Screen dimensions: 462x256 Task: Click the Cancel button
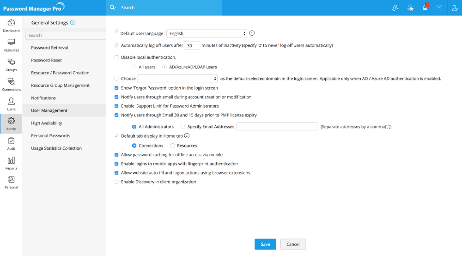[293, 244]
